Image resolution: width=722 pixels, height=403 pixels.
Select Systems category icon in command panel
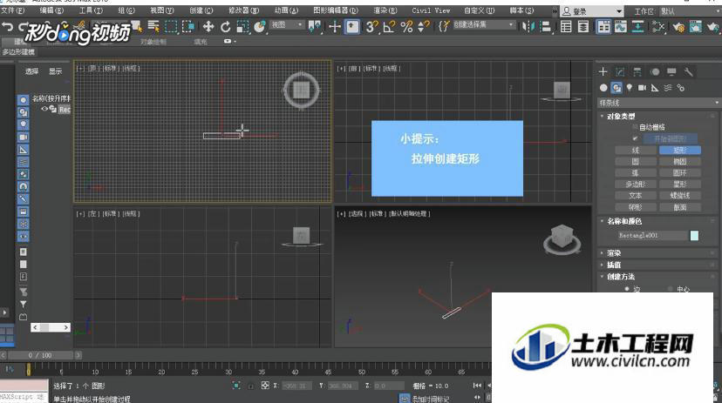pos(680,88)
